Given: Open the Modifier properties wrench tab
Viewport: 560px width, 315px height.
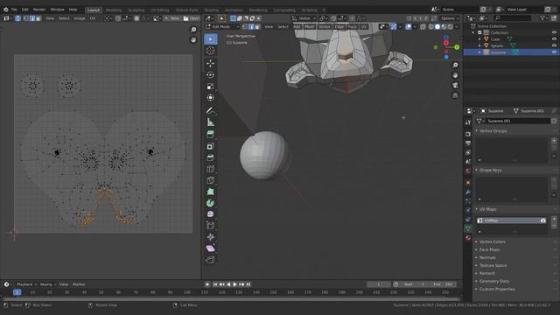Looking at the screenshot, I should click(468, 192).
